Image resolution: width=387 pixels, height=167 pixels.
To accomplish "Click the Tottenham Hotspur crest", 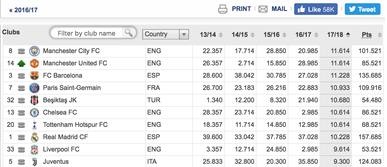I will click(34, 125).
